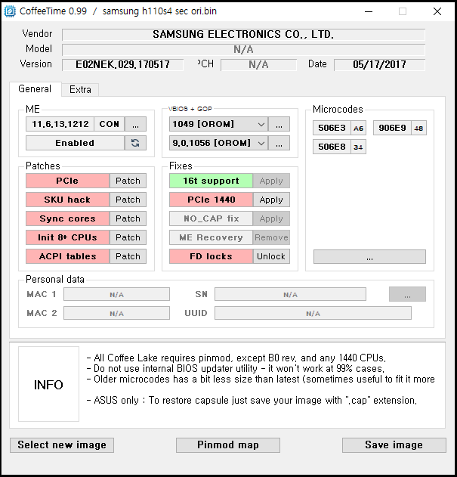Viewport: 457px width, 477px height.
Task: Click the SN field
Action: point(290,295)
